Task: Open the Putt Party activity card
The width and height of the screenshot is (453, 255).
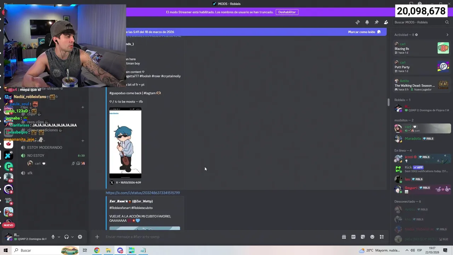Action: pos(422,67)
